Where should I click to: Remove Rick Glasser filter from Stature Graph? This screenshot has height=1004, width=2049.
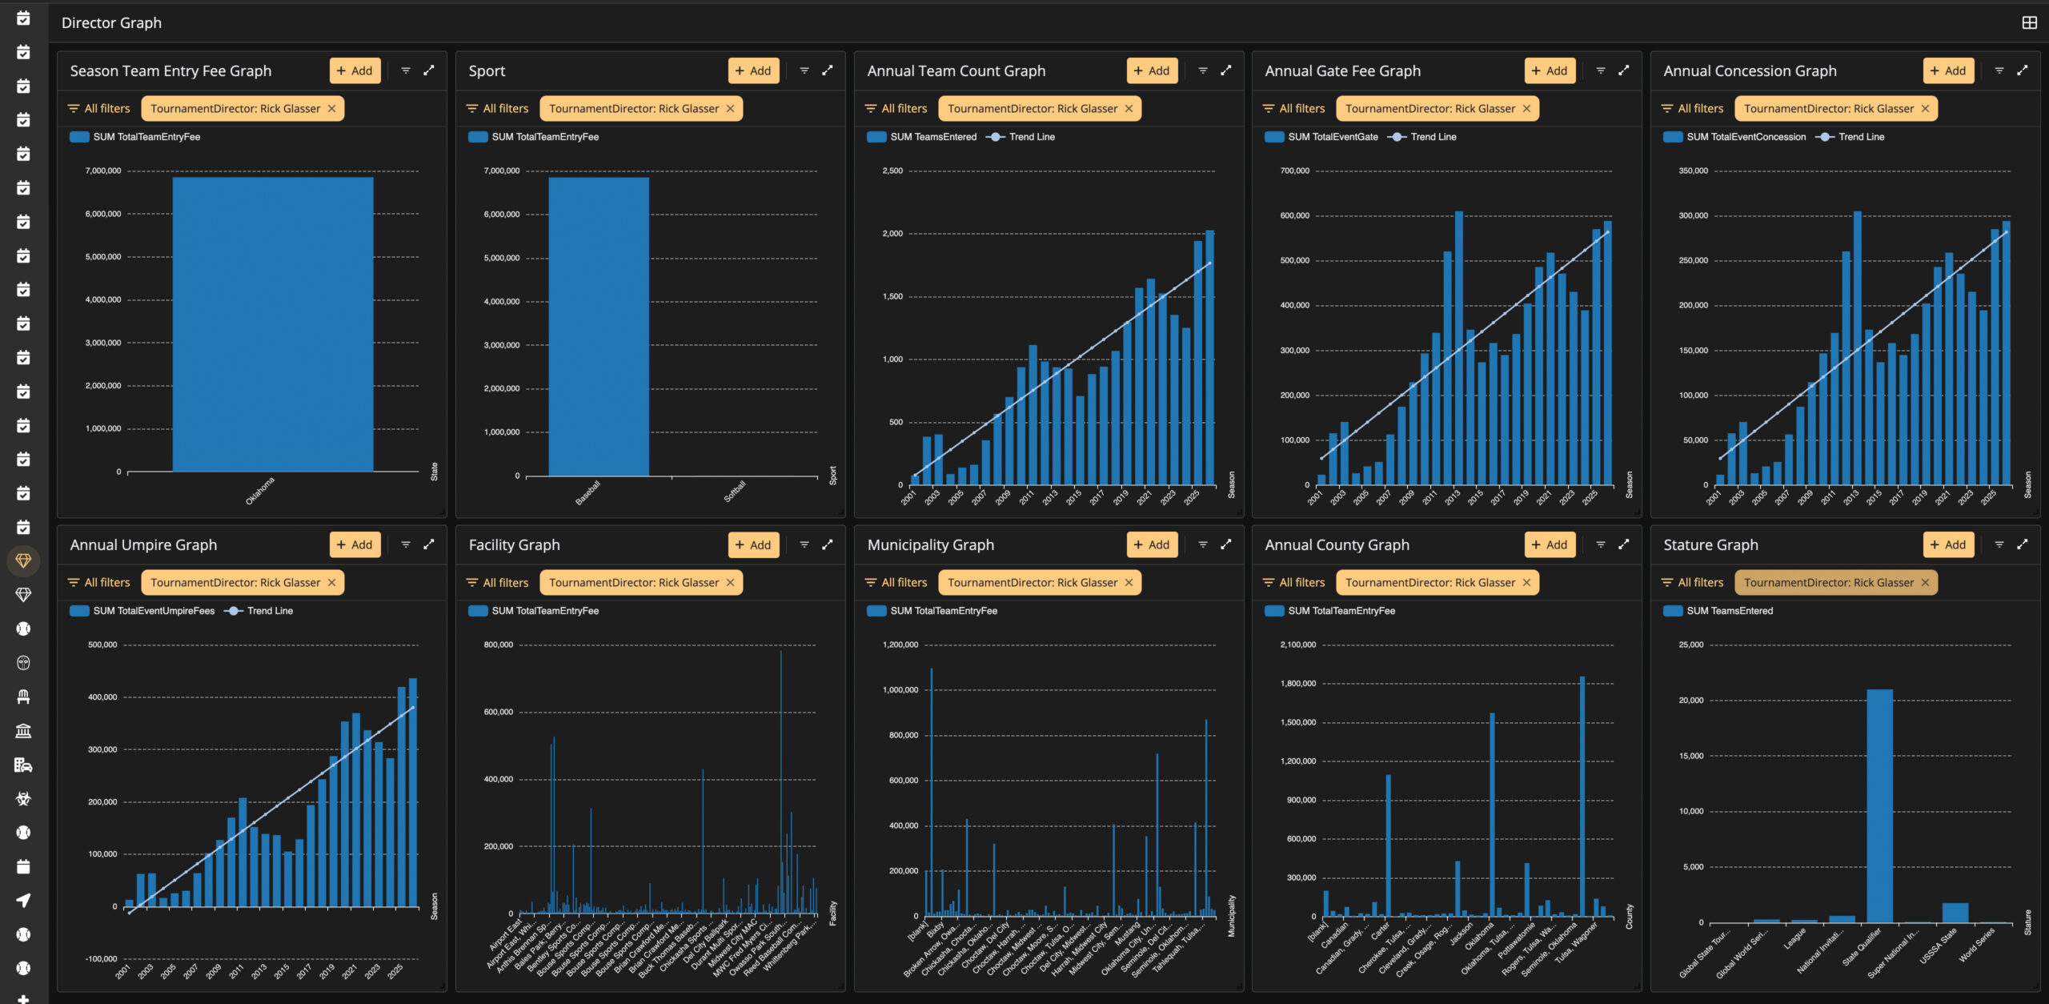(1925, 583)
